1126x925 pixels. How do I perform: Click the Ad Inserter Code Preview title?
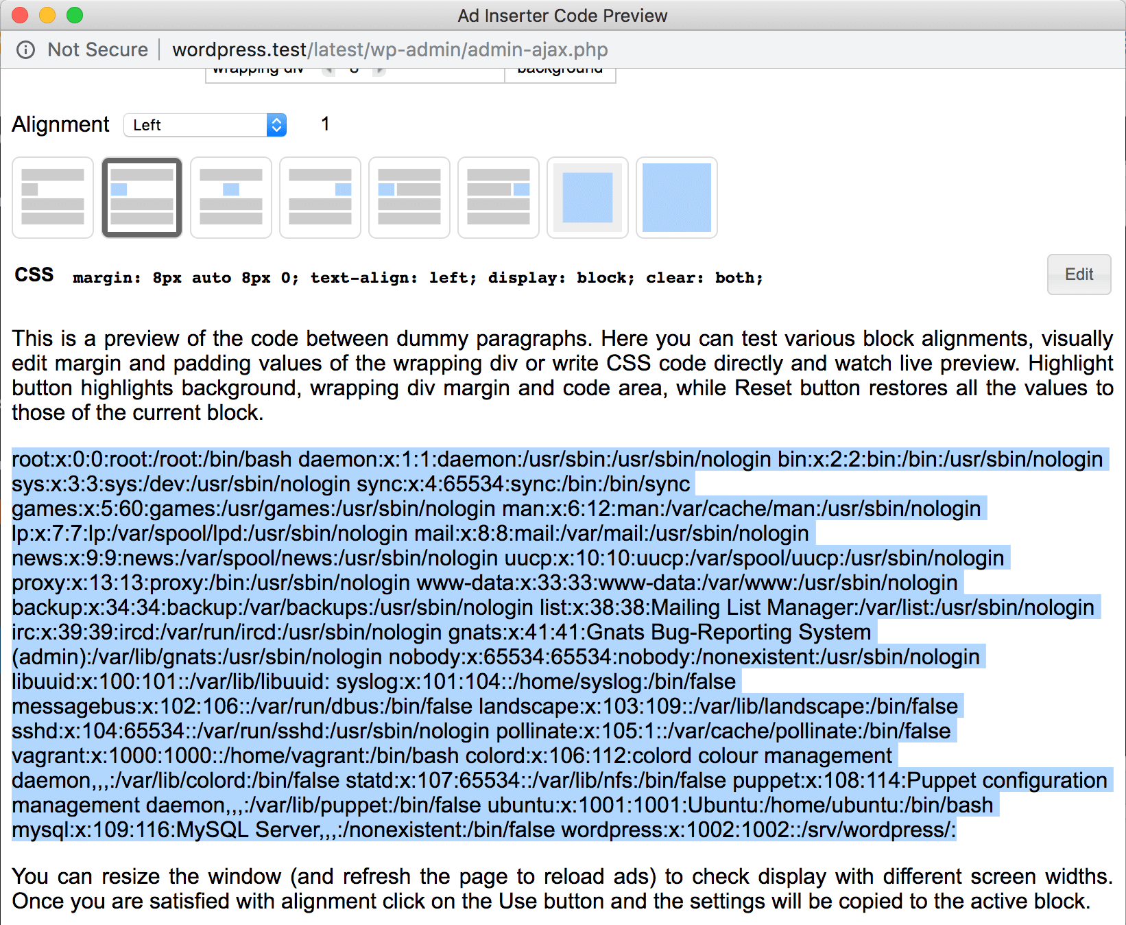(x=562, y=16)
